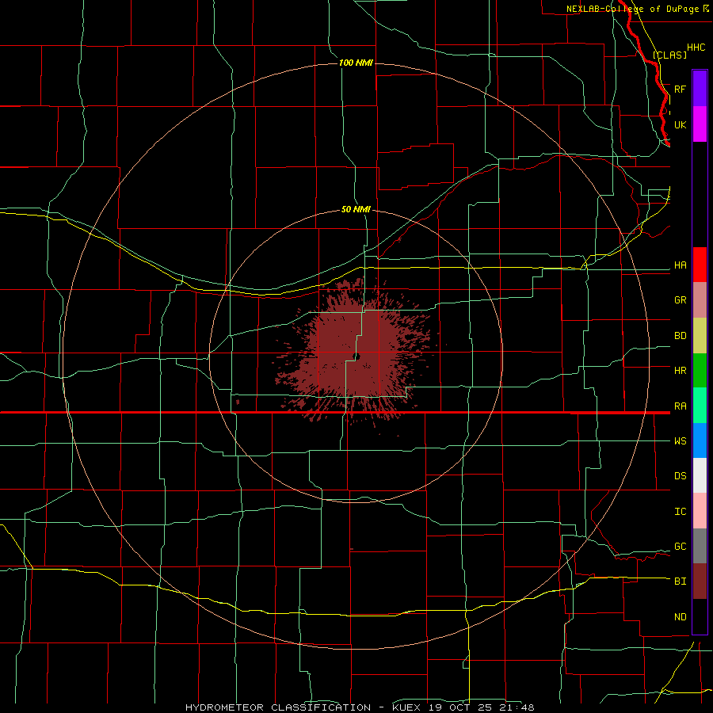Click the HHC product label
The image size is (713, 713).
[x=696, y=48]
